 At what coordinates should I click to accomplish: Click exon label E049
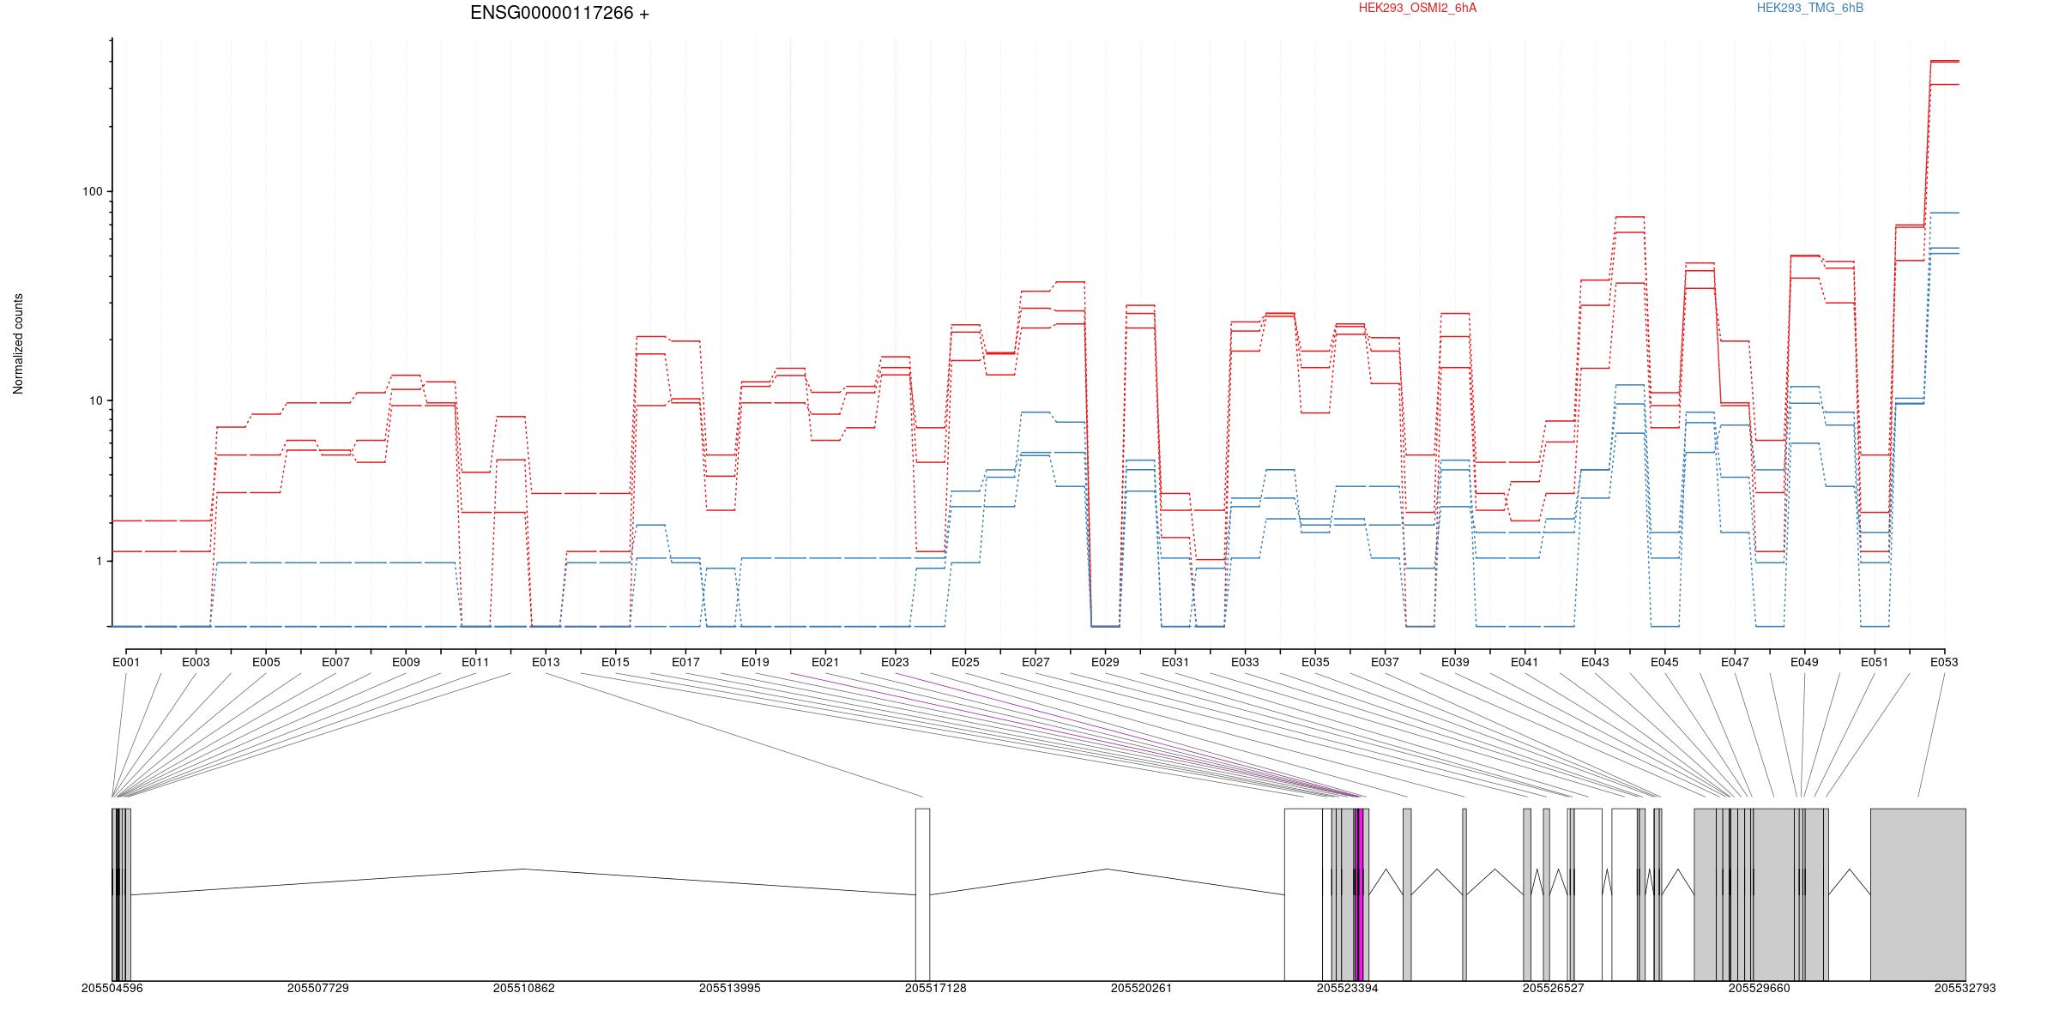1804,663
